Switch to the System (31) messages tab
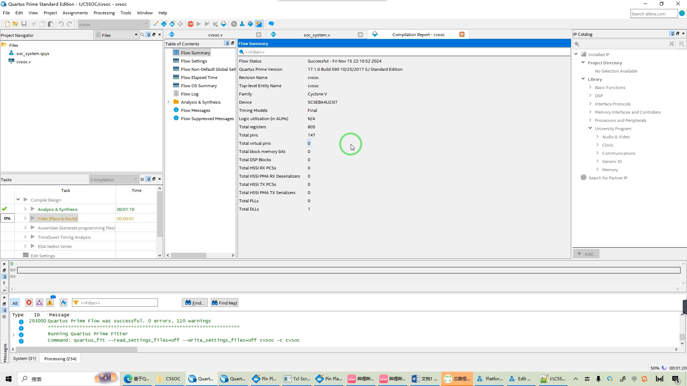Viewport: 687px width, 386px height. (25, 358)
